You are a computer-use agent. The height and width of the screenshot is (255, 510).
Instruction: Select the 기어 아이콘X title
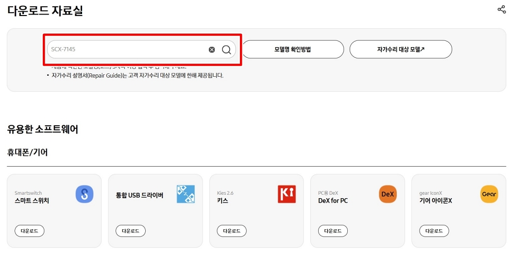coord(436,201)
